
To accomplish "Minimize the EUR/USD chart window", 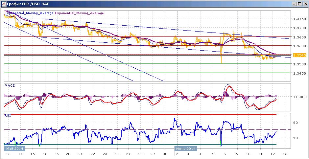I will click(x=294, y=4).
